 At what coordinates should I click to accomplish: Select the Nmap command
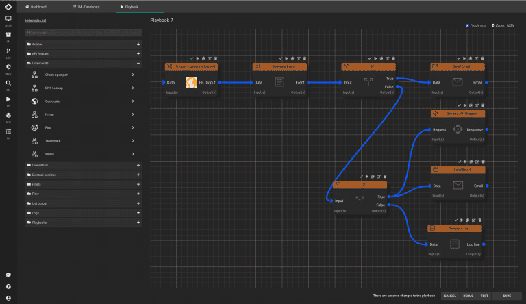pos(84,114)
